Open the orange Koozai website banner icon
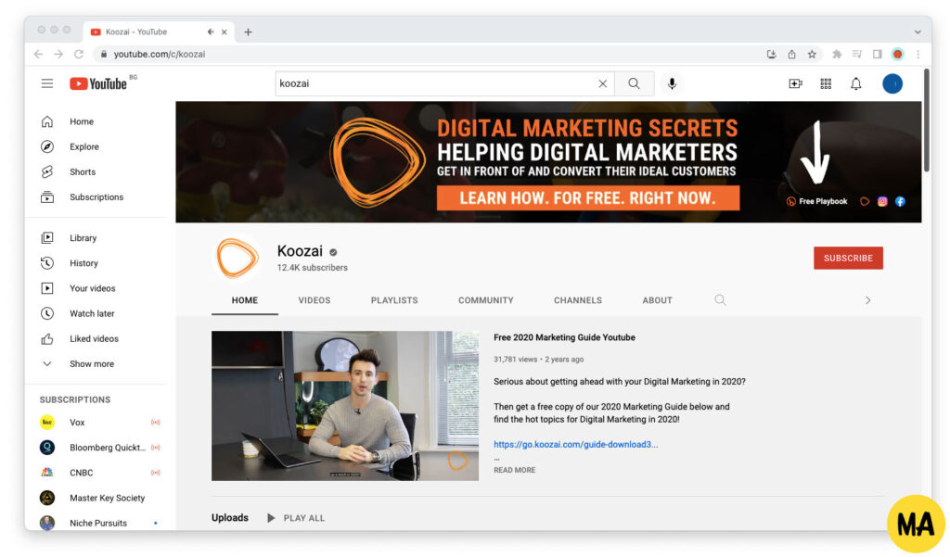 click(865, 202)
